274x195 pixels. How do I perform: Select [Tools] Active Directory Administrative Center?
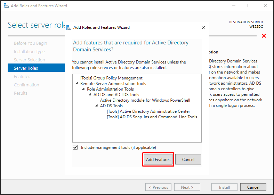(x=148, y=111)
